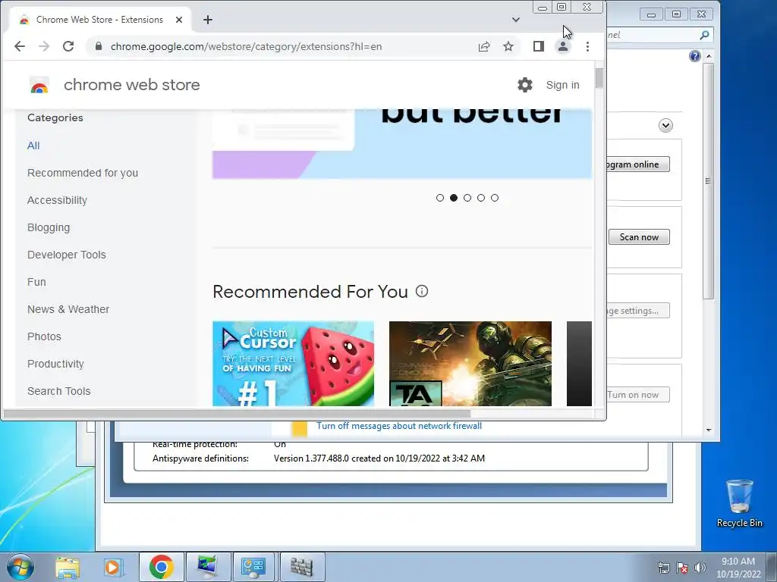Click the 'but better' promo banner
The width and height of the screenshot is (777, 582).
point(402,143)
